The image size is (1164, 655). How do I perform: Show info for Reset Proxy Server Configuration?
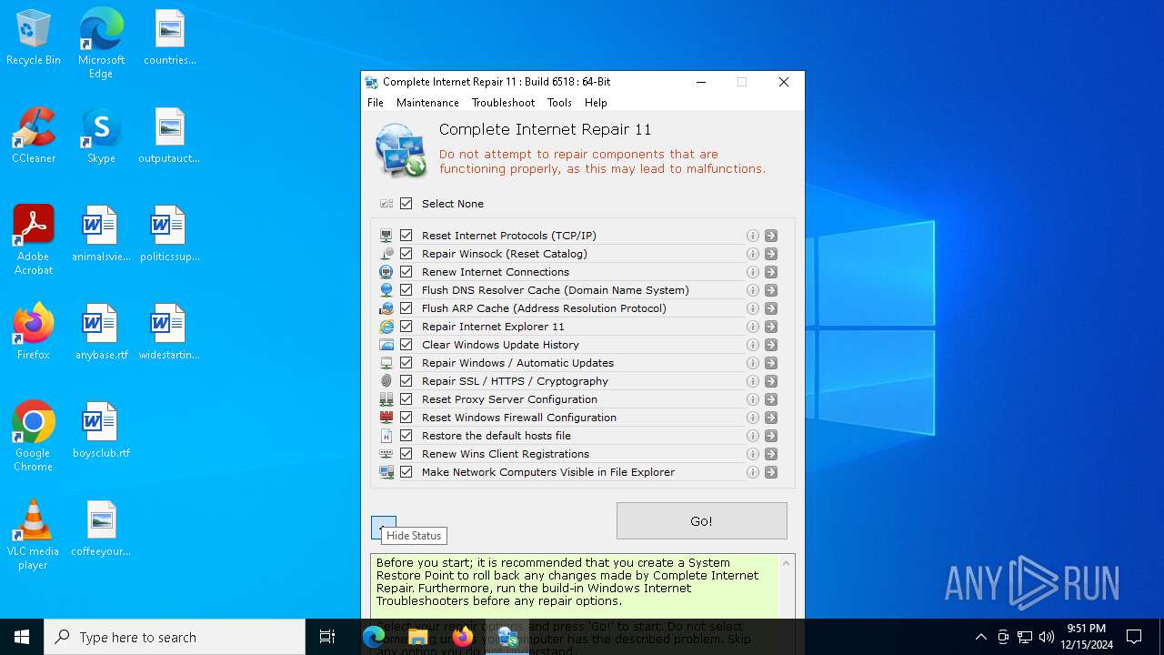[752, 399]
